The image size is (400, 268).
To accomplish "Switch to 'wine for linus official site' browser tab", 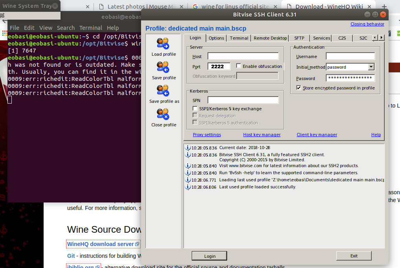I will (235, 7).
